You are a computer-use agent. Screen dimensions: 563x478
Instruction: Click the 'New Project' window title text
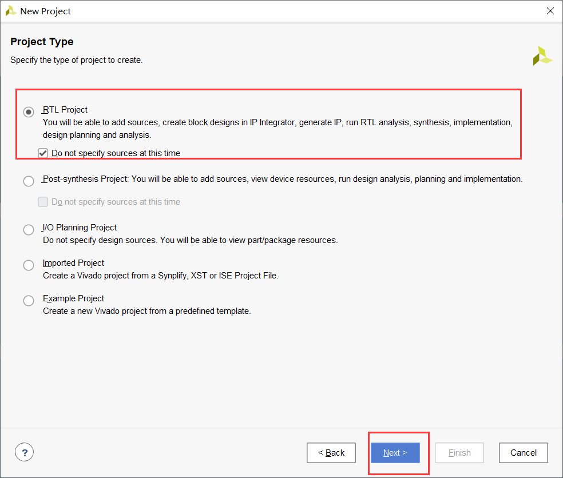46,11
